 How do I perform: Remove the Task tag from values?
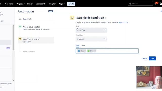click(85, 51)
